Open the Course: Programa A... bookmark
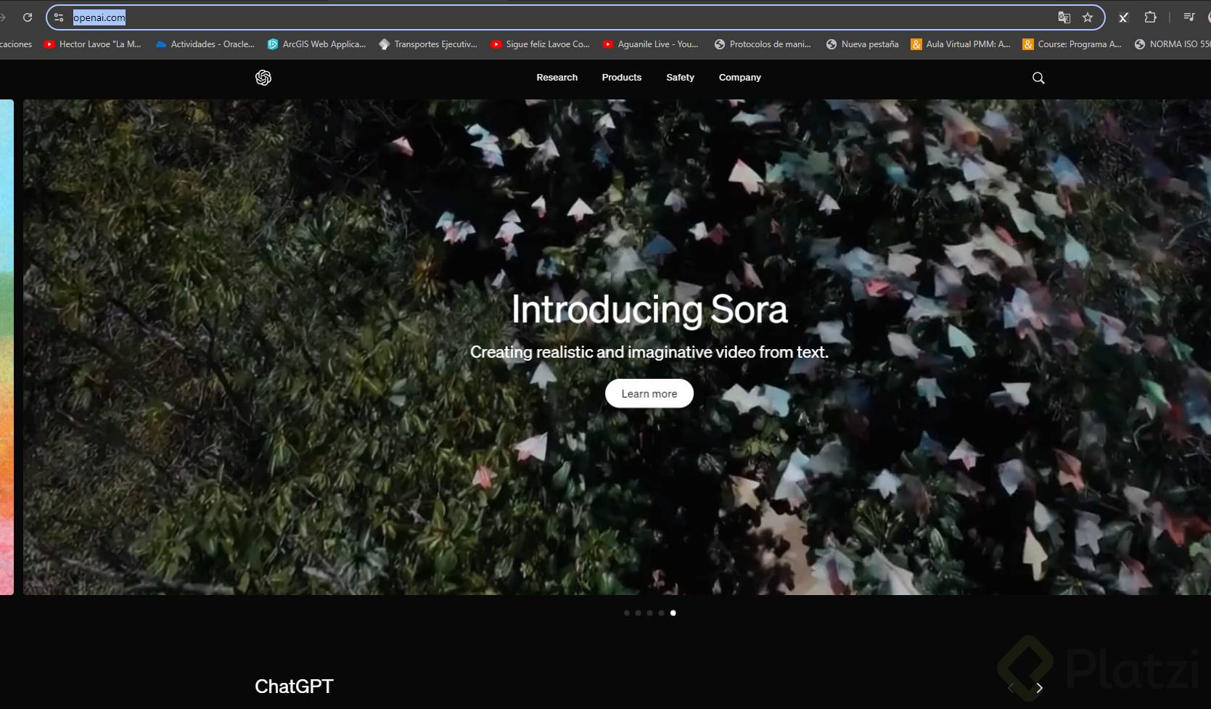1211x709 pixels. 1072,44
